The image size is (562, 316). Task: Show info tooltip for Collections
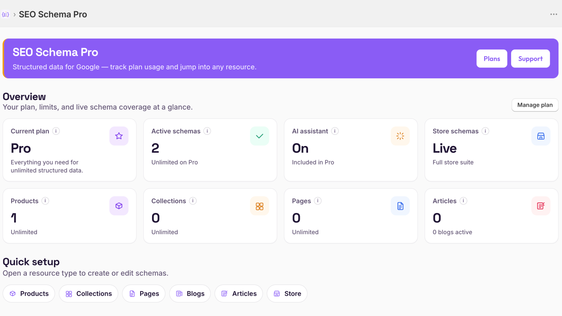coord(193,201)
